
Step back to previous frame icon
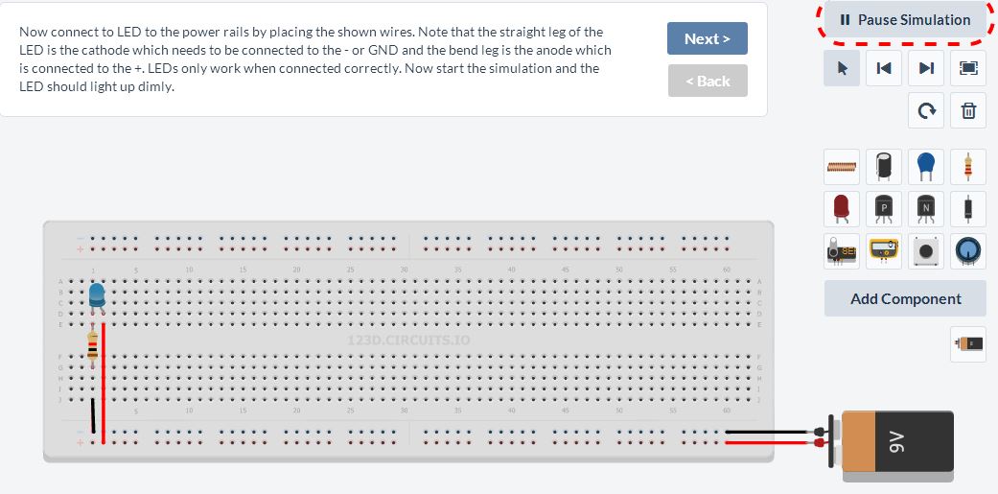(883, 68)
